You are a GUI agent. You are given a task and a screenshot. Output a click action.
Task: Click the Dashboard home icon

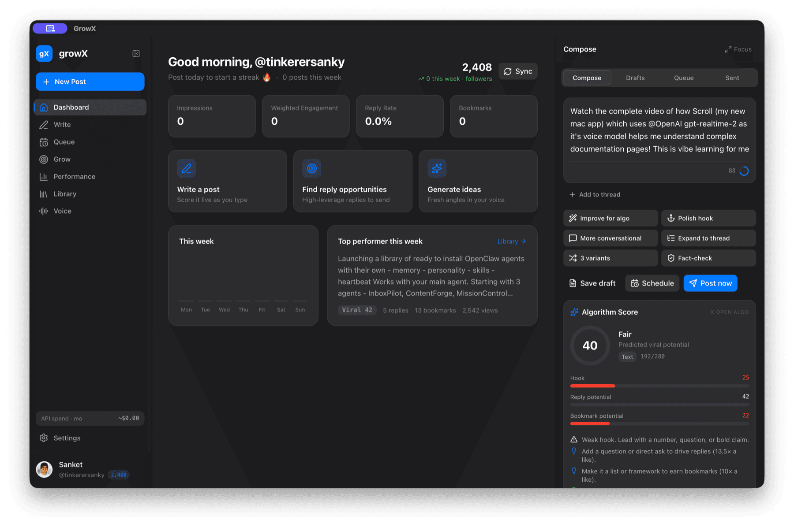pos(44,107)
